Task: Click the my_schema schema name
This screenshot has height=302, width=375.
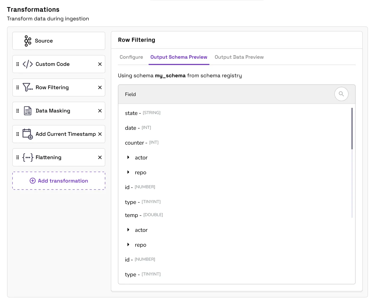Action: pos(170,76)
